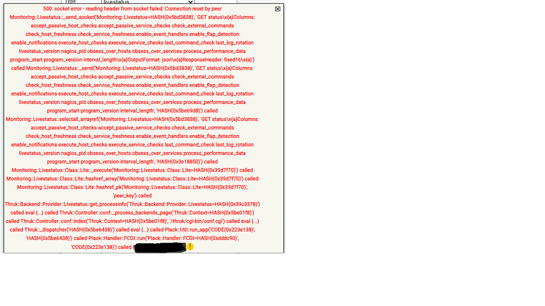
Task: Click the yellow warning exclamation icon
Action: pyautogui.click(x=190, y=246)
